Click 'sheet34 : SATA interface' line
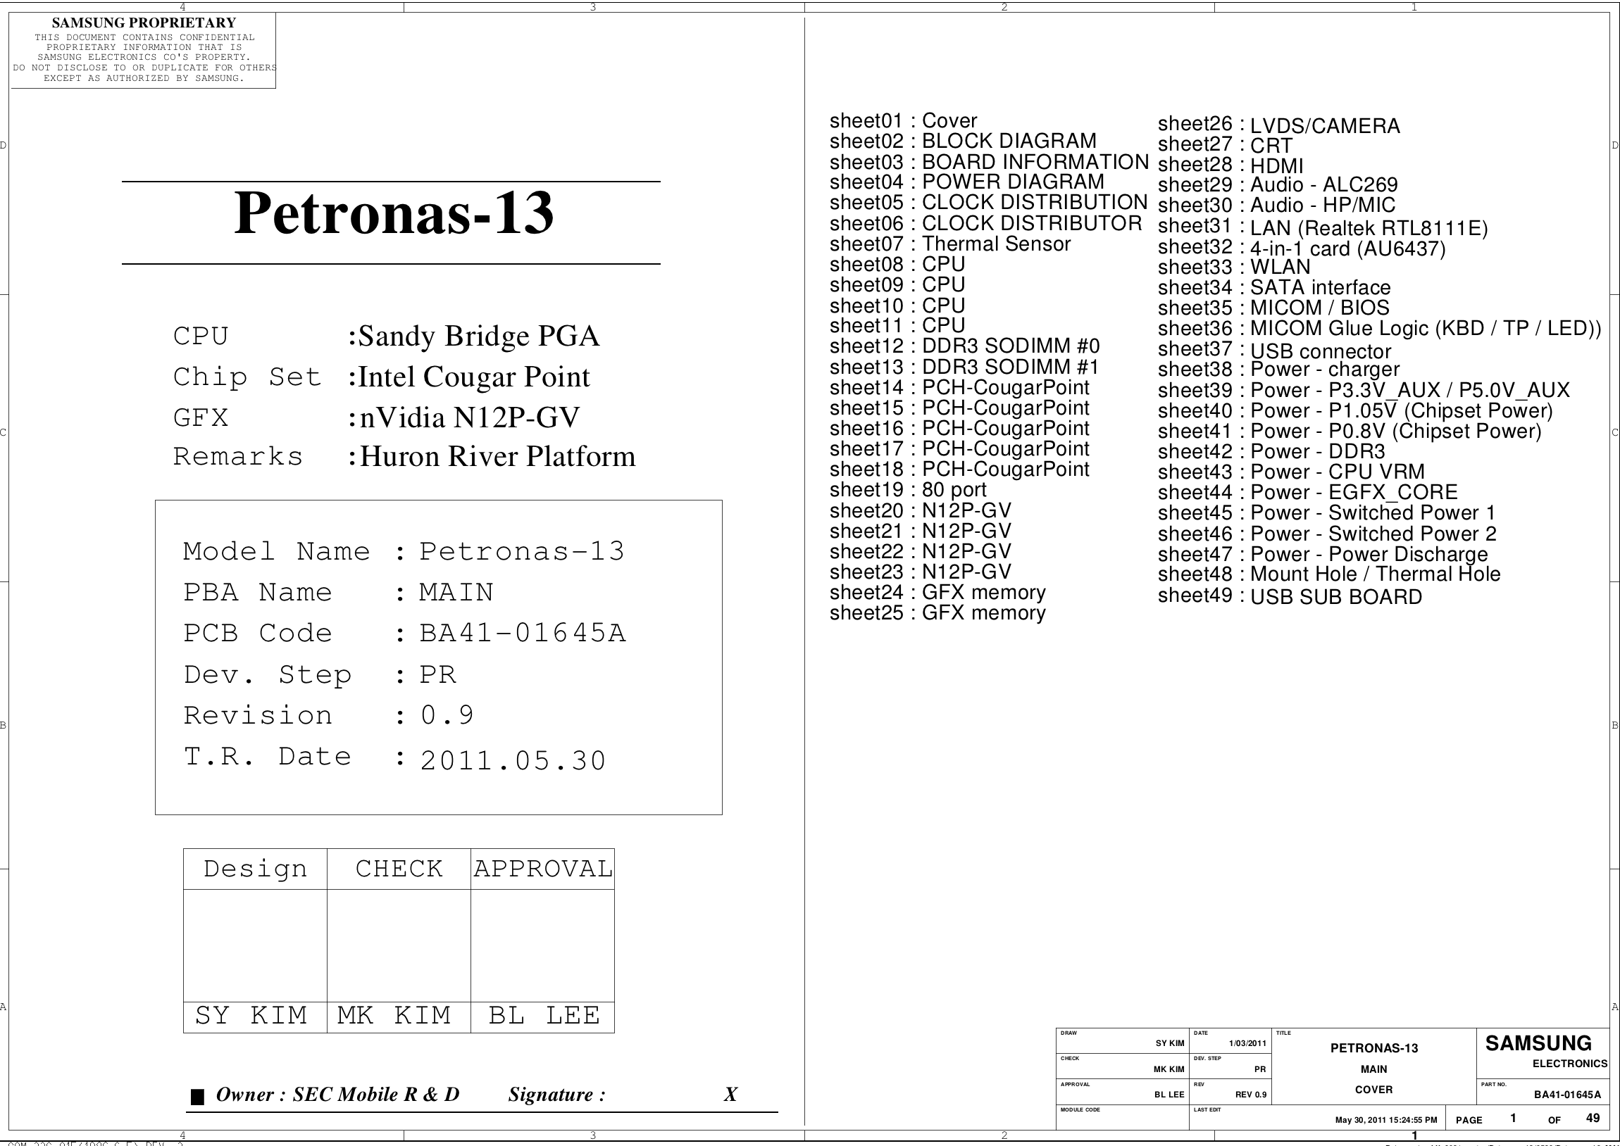This screenshot has height=1146, width=1620. click(x=1274, y=287)
